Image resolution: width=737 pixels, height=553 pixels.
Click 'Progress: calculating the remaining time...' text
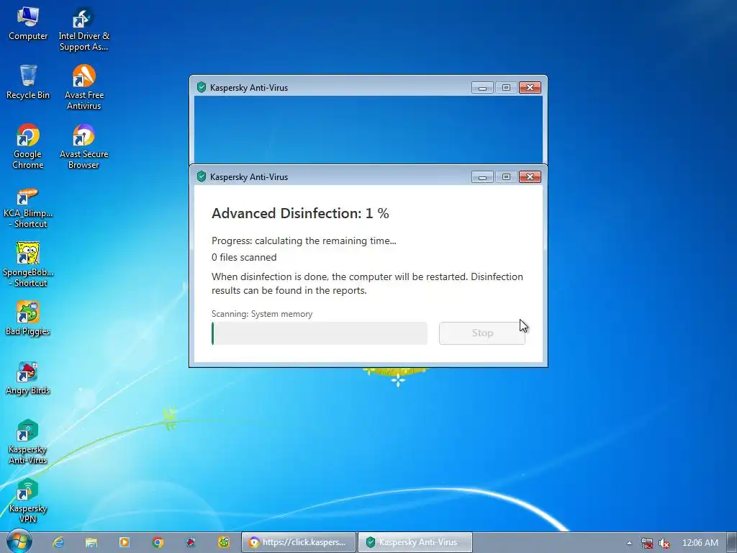coord(304,240)
